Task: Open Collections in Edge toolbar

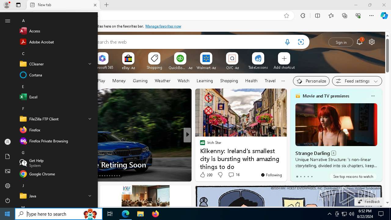Action: tap(345, 16)
